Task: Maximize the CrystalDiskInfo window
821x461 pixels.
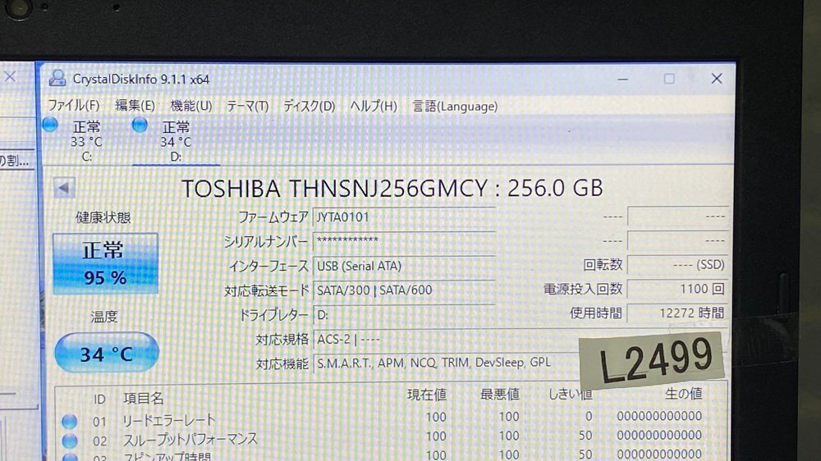Action: pyautogui.click(x=669, y=79)
